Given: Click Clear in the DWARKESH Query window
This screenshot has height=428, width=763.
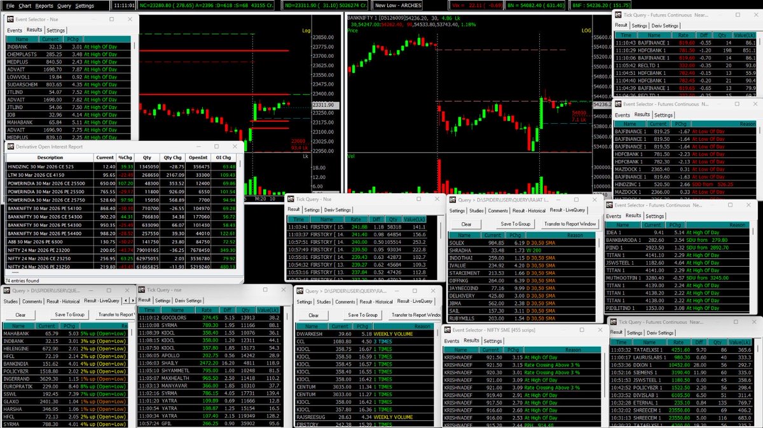Looking at the screenshot, I should point(313,315).
